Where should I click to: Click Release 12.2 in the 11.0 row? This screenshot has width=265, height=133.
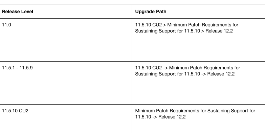(x=219, y=31)
